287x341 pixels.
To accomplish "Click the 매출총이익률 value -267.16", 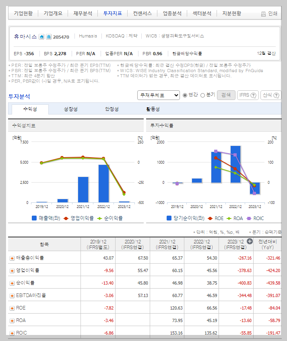I will (x=245, y=258).
